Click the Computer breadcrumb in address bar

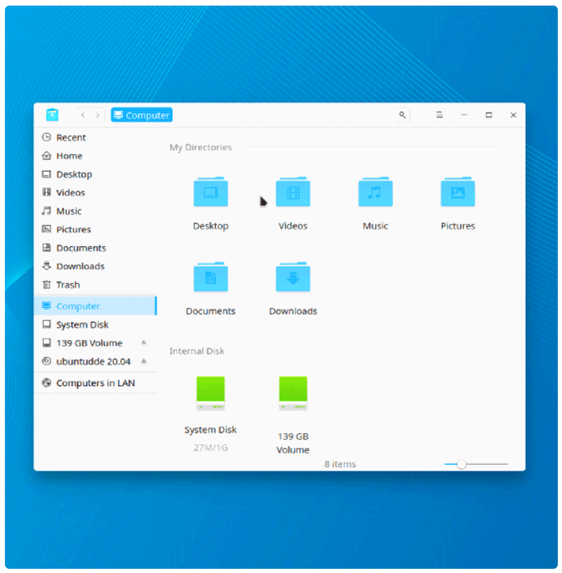click(142, 115)
